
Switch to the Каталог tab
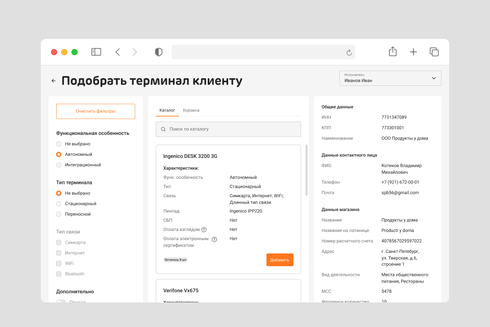click(x=167, y=110)
